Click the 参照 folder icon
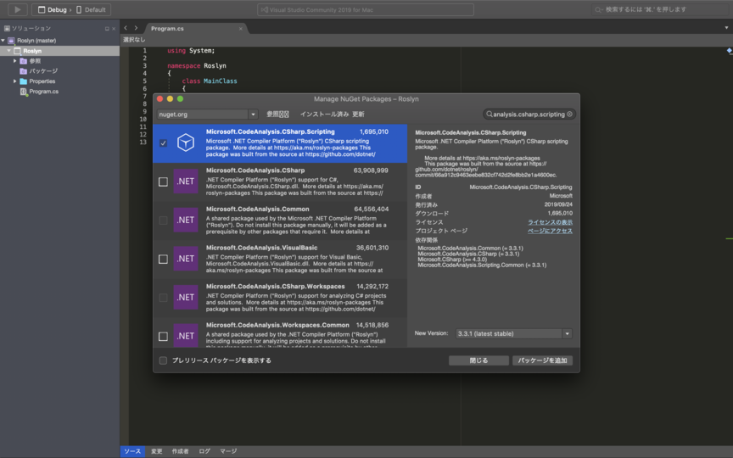Screen dimensions: 733x458 pos(24,61)
